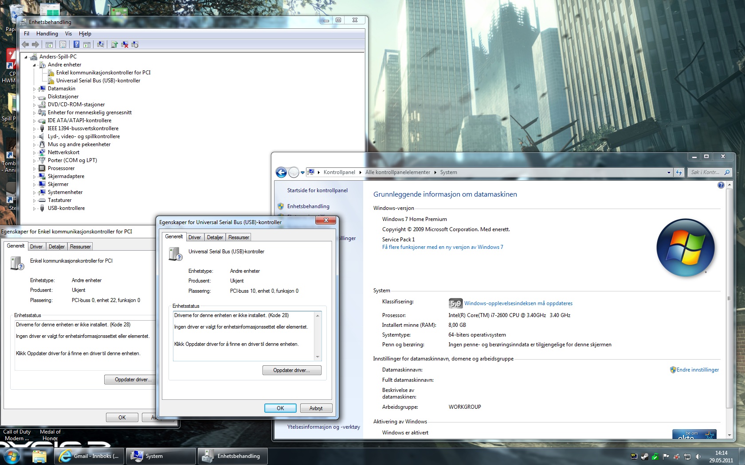The image size is (745, 465).
Task: Open the Fil menu
Action: 27,34
